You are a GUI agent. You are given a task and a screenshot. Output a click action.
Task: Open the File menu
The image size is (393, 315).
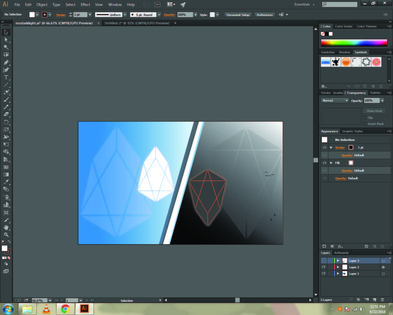tap(17, 5)
